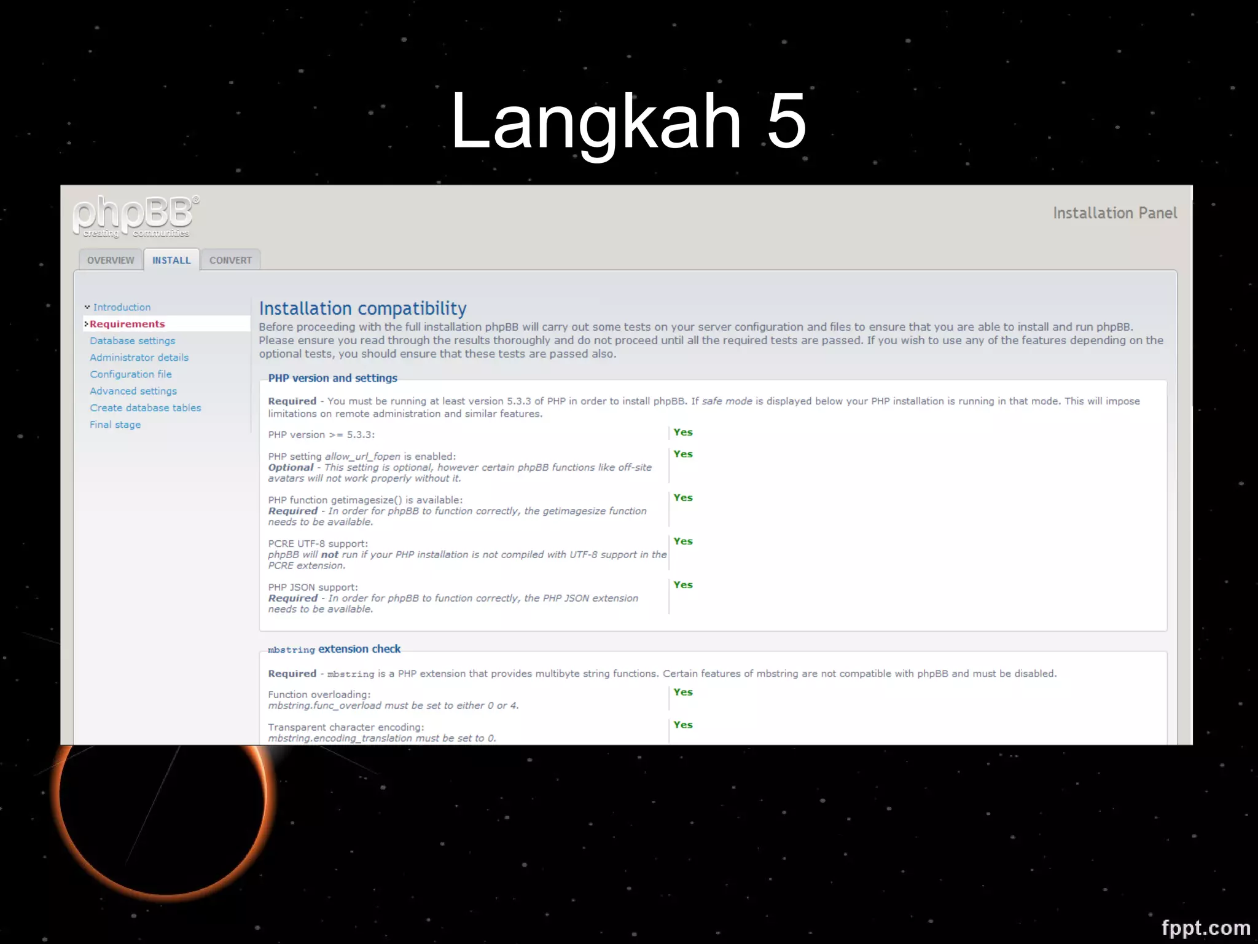Open Advanced settings step
Image resolution: width=1258 pixels, height=944 pixels.
pyautogui.click(x=133, y=391)
